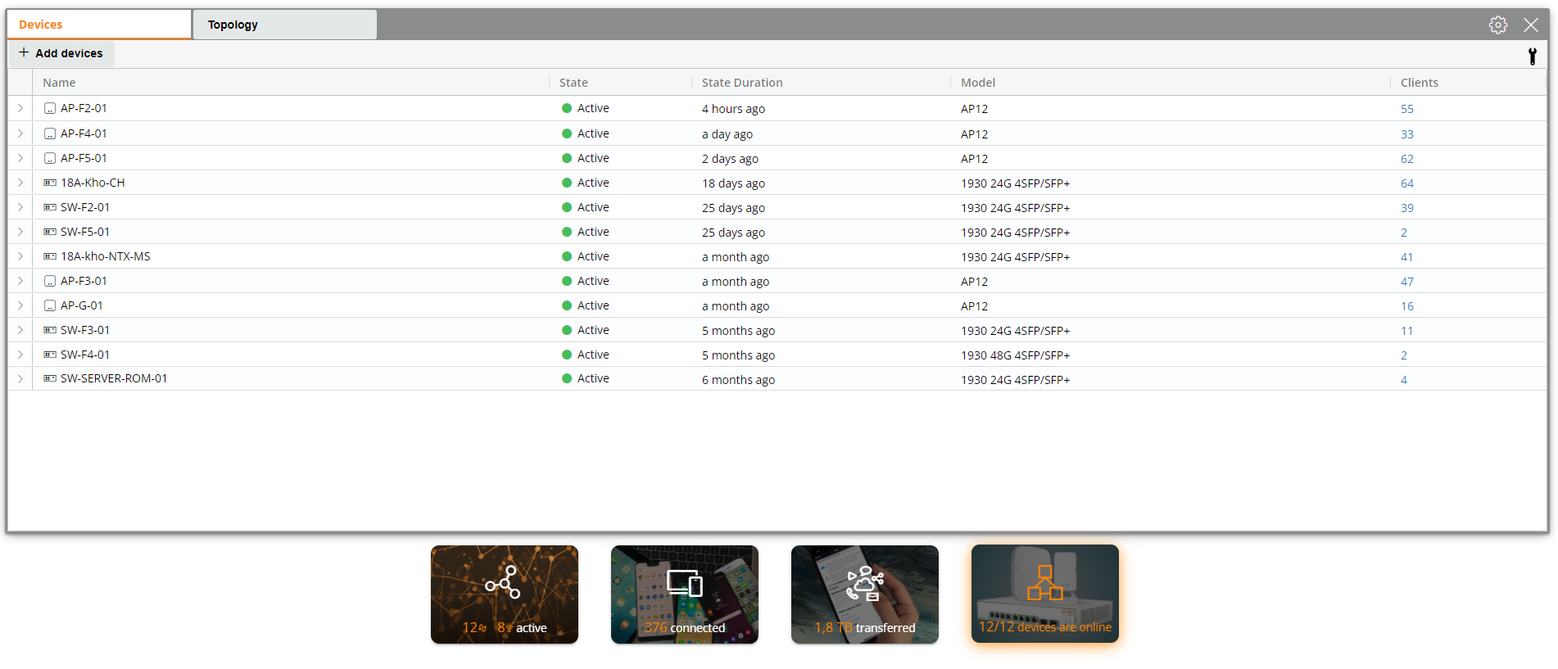Open the 62 clients link for AP-F5-01

point(1407,159)
